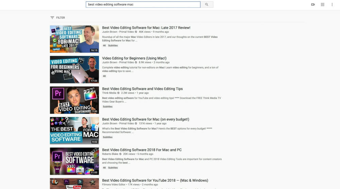Click the search box with query text
Viewport: 340px width, 189px height.
[143, 5]
